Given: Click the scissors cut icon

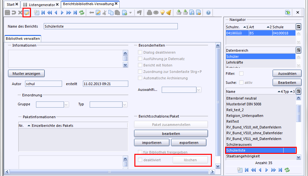Looking at the screenshot, I should point(104,13).
